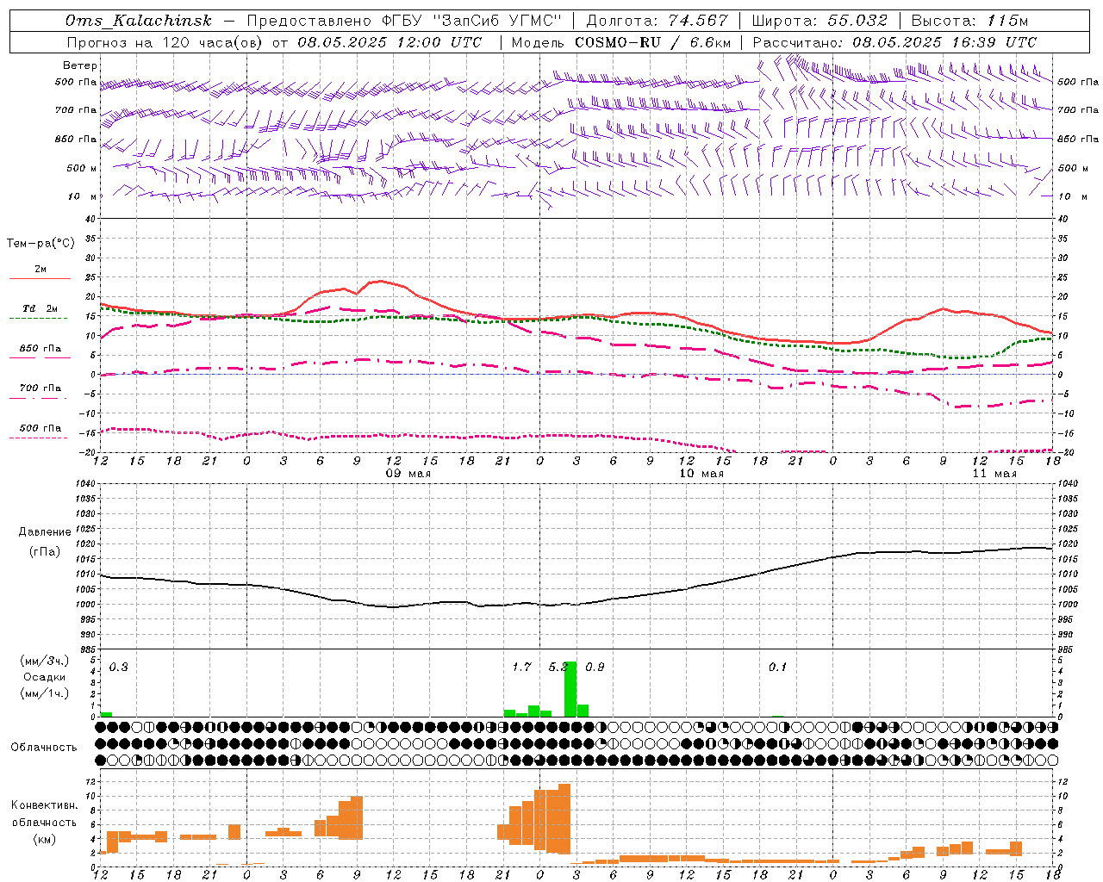1103x882 pixels.
Task: Click the black surface pressure curve
Action: 576,604
